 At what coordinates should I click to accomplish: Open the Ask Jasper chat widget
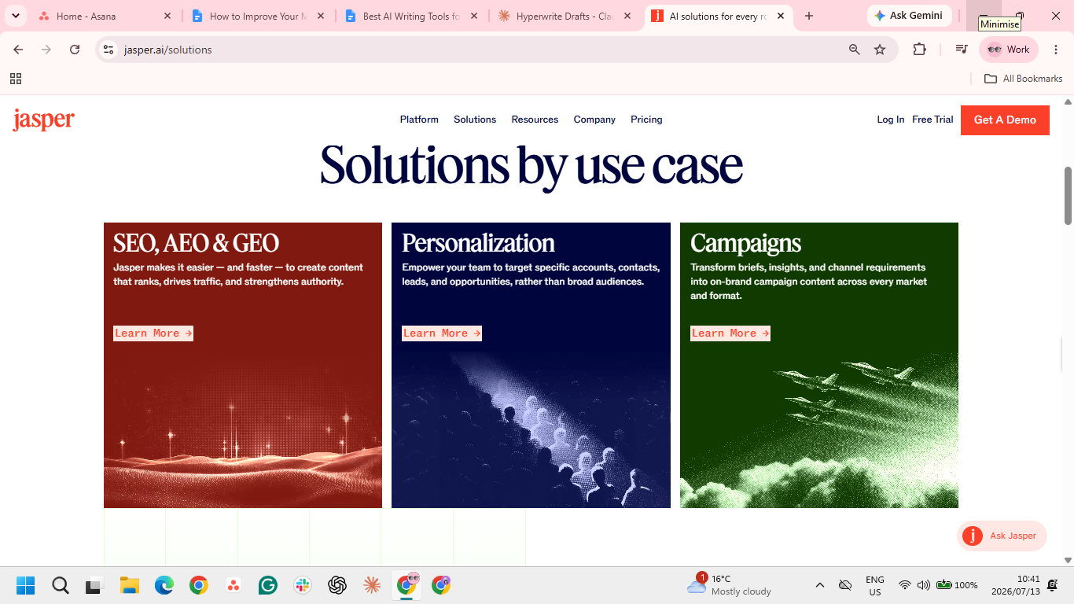[x=1002, y=536]
